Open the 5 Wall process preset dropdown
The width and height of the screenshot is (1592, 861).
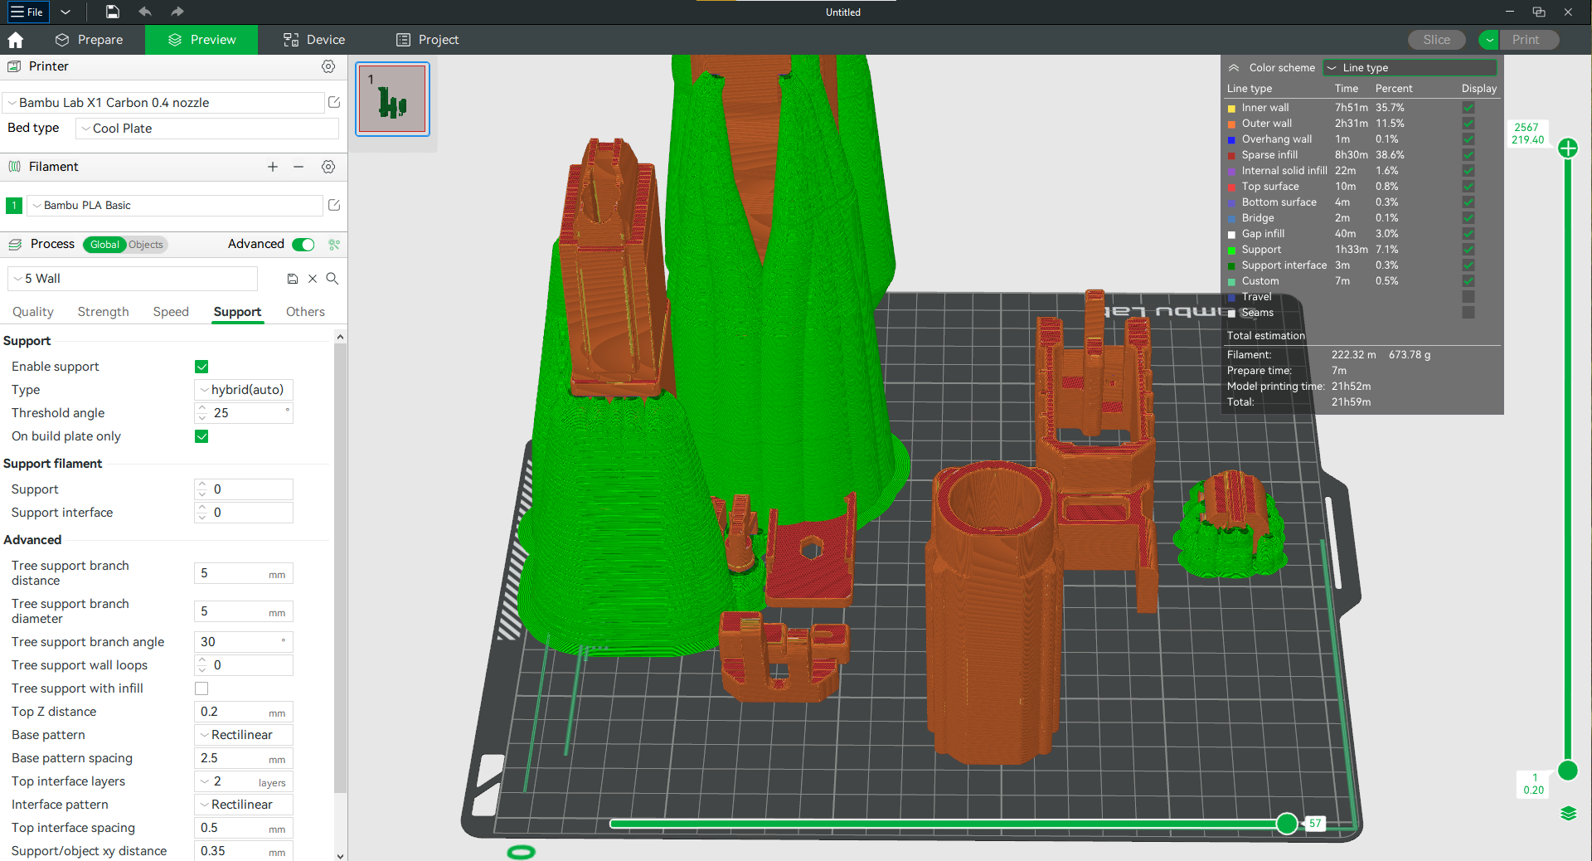pos(133,279)
